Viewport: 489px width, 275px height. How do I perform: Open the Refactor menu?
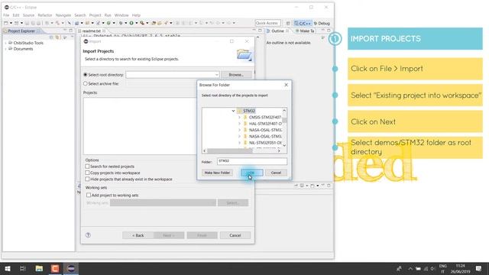45,15
